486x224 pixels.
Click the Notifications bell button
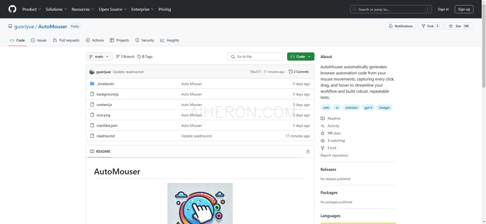point(400,26)
